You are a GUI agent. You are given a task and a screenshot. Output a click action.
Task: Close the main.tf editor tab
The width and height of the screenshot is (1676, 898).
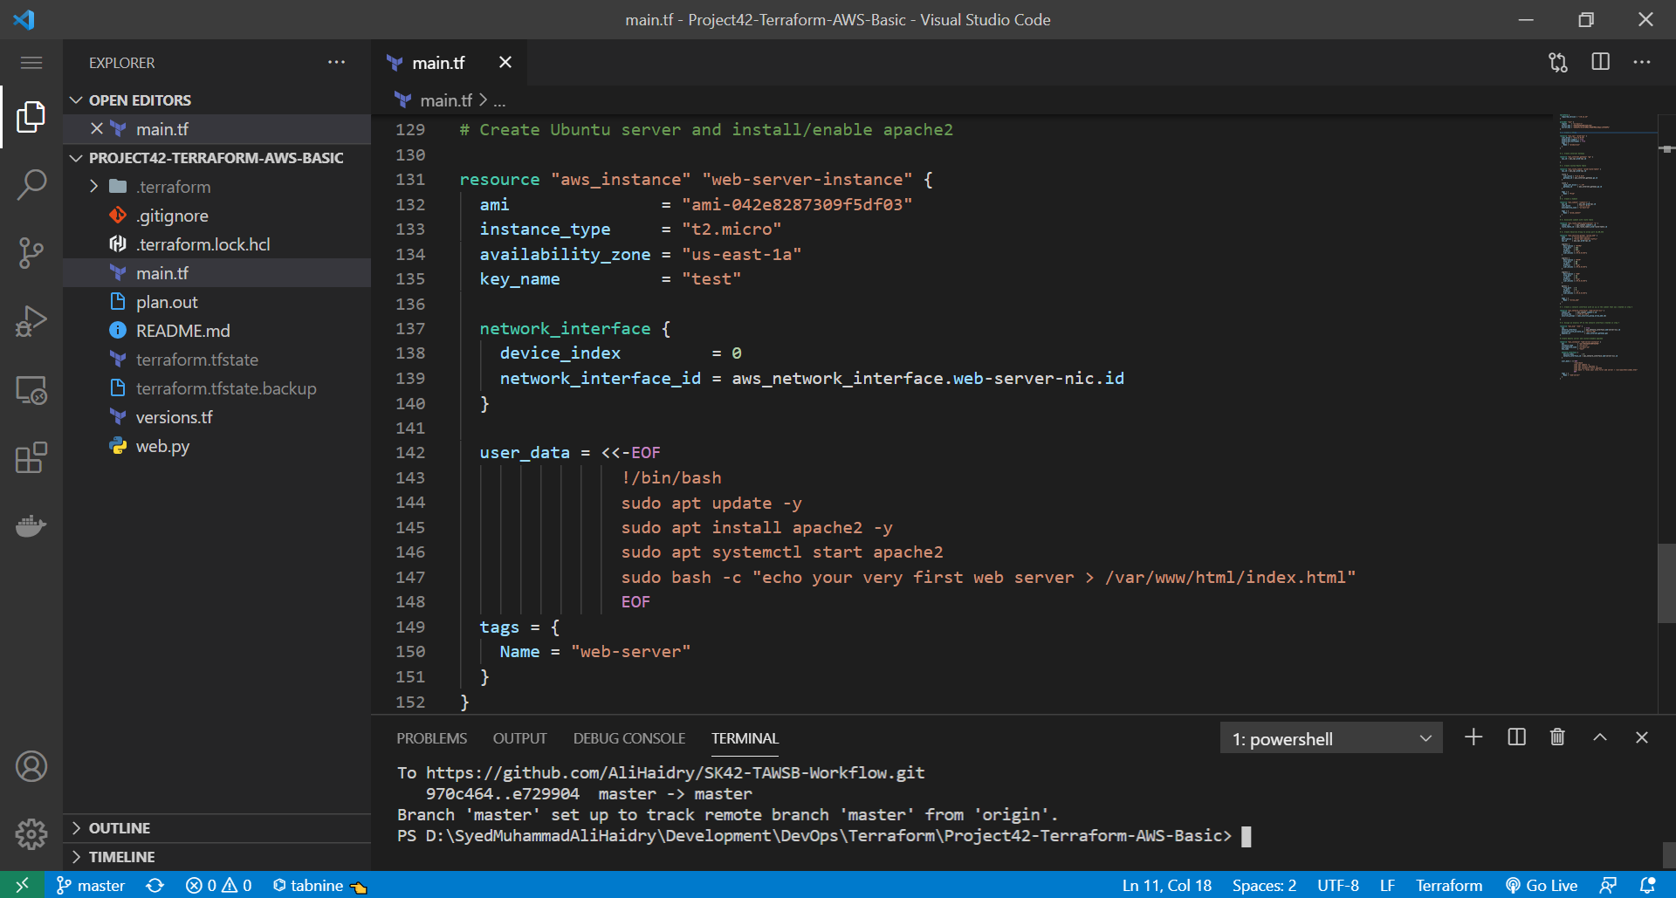coord(505,62)
